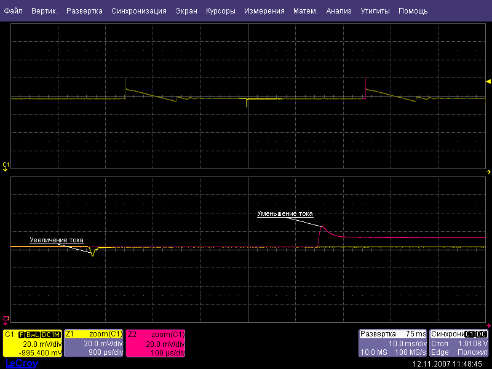Open the Утилиты menu
Viewport: 492px width, 369px height.
click(x=375, y=11)
